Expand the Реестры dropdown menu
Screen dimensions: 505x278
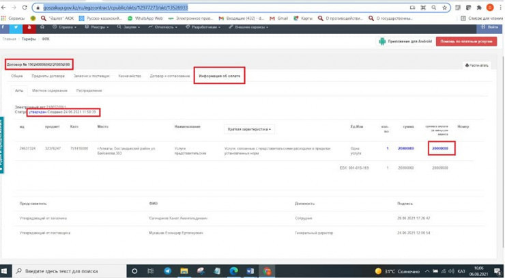point(99,27)
